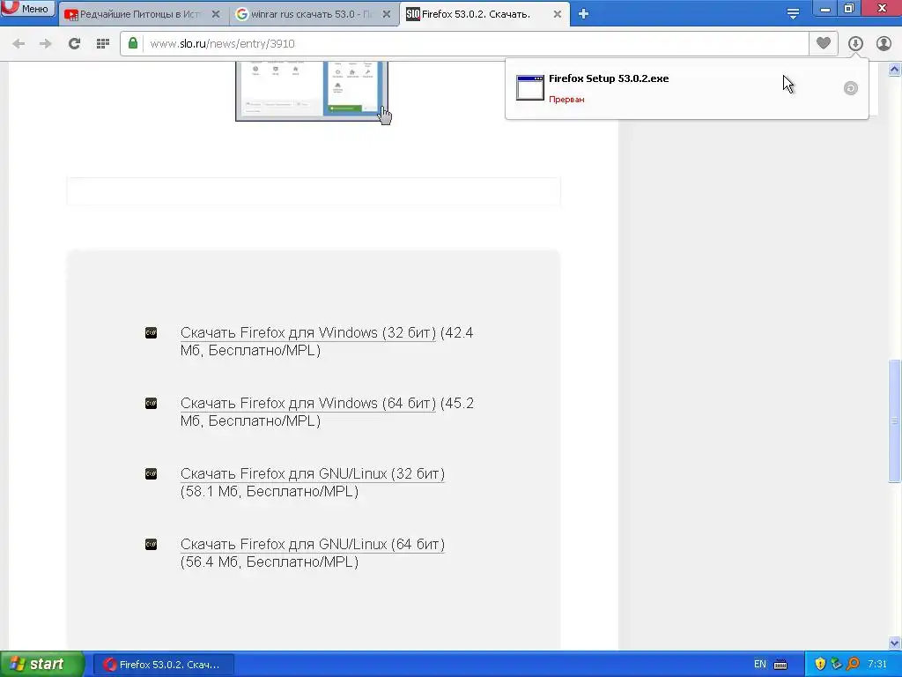Click the network connection tray icon
The width and height of the screenshot is (902, 677).
click(x=837, y=665)
